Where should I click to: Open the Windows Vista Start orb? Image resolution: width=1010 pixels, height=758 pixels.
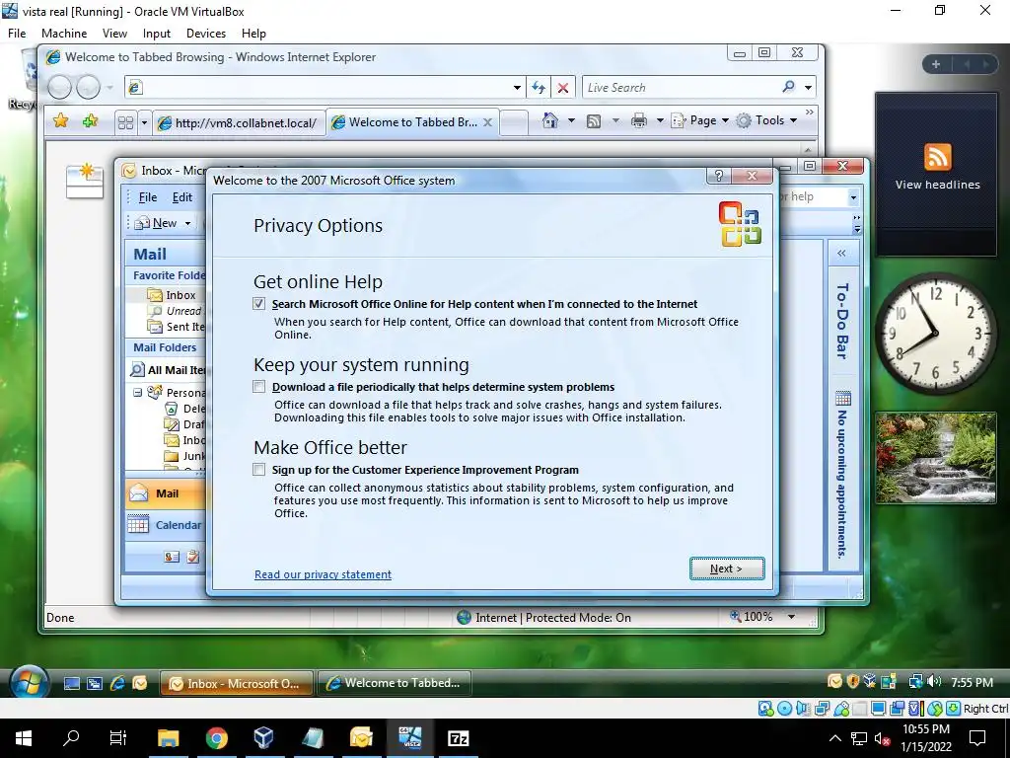29,683
